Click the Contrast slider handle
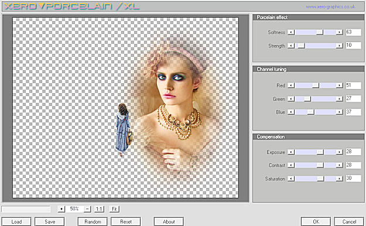The image size is (366, 226). pyautogui.click(x=320, y=165)
